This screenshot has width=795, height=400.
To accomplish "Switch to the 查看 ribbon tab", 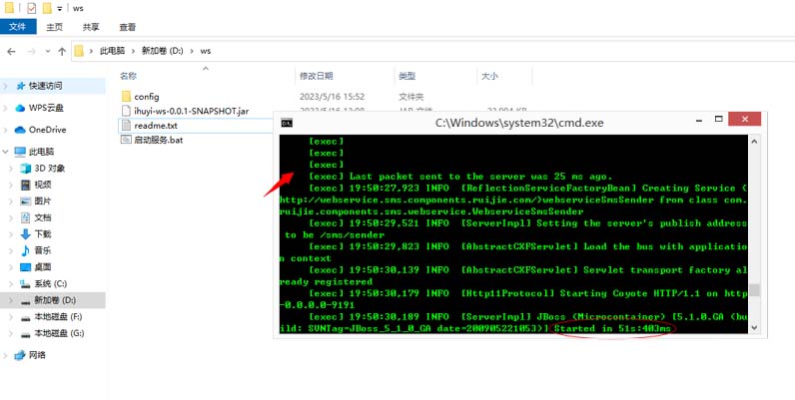I will pos(128,27).
